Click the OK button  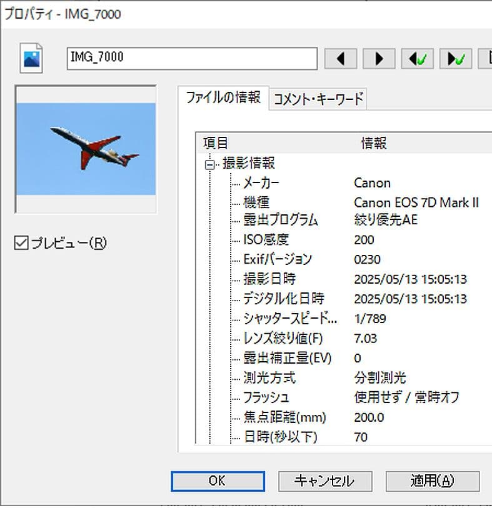[x=218, y=481]
